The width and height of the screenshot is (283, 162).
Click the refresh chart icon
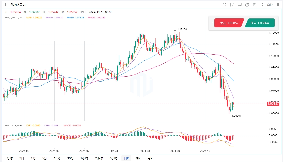(x=224, y=5)
